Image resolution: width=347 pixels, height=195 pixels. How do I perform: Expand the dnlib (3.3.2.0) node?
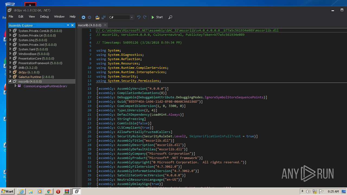10,67
